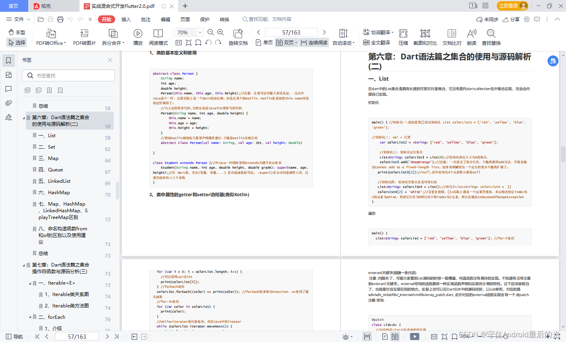Rotate page counterclockwise in the ribbon
This screenshot has width=566, height=342.
point(208,42)
